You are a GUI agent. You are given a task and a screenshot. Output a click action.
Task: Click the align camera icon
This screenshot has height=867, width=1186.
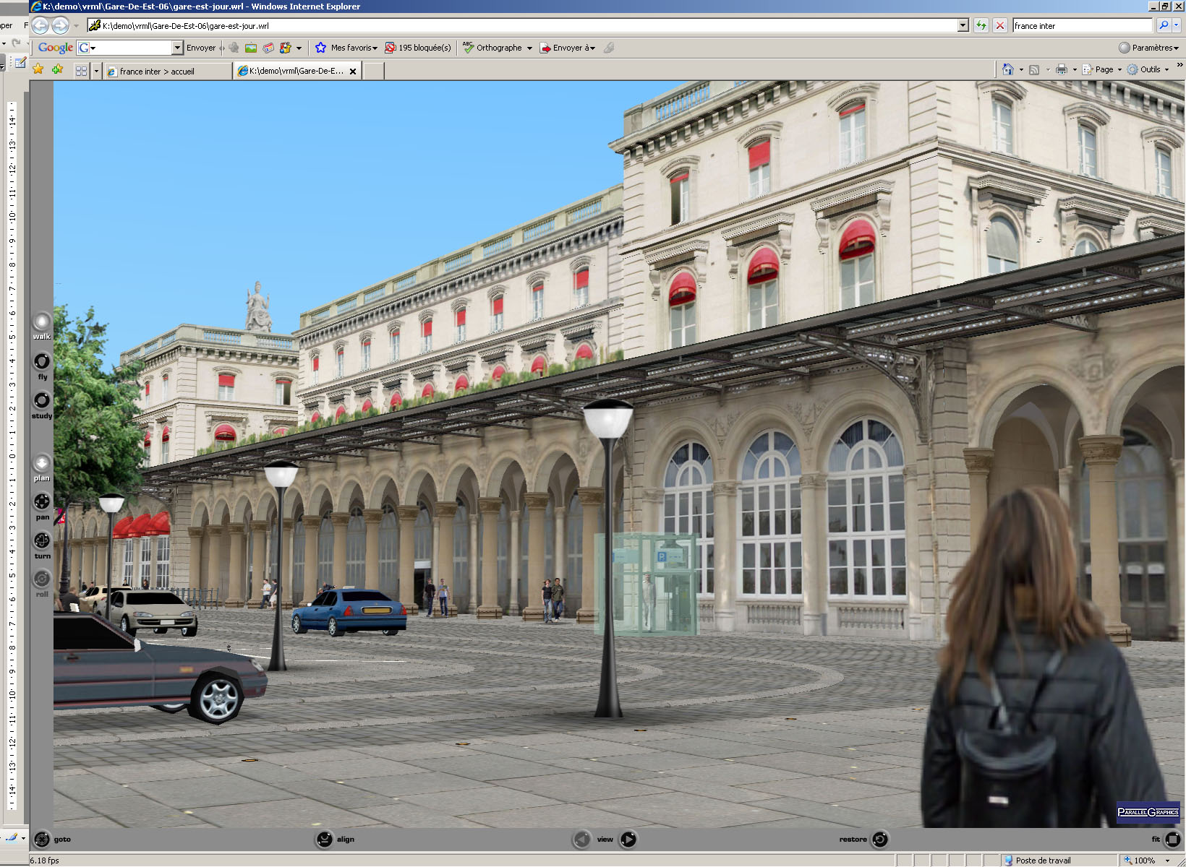click(325, 839)
